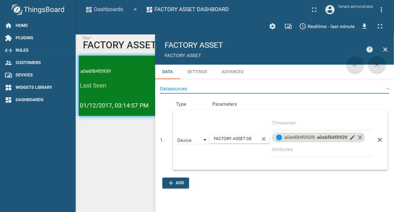Click ADD datasource button
The image size is (394, 212).
(176, 183)
